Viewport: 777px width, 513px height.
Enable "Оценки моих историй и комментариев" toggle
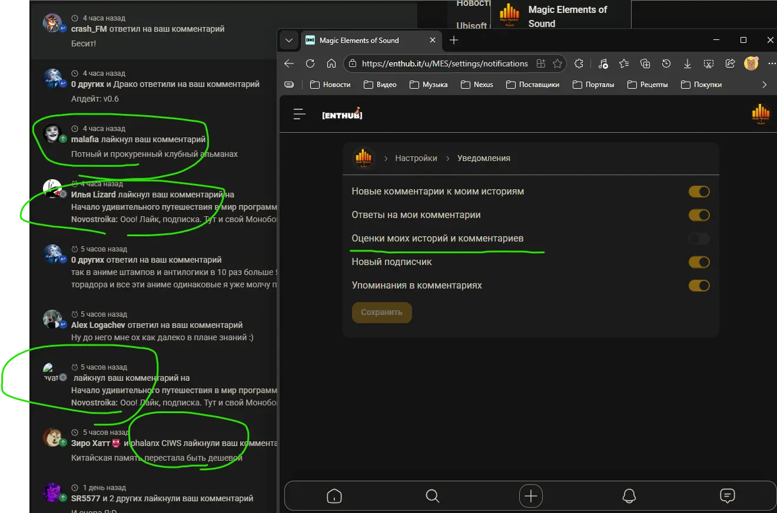[x=699, y=239]
